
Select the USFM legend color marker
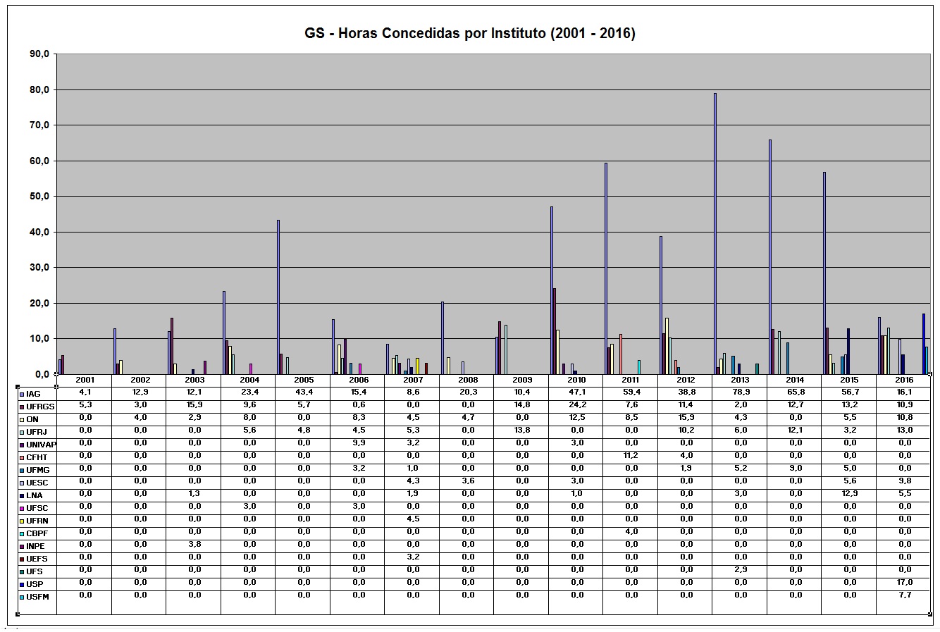[22, 597]
